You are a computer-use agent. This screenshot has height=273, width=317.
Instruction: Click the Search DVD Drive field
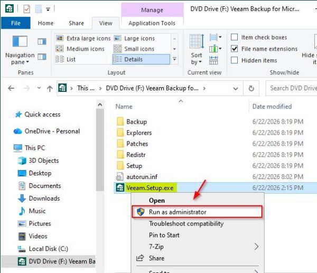tap(292, 88)
